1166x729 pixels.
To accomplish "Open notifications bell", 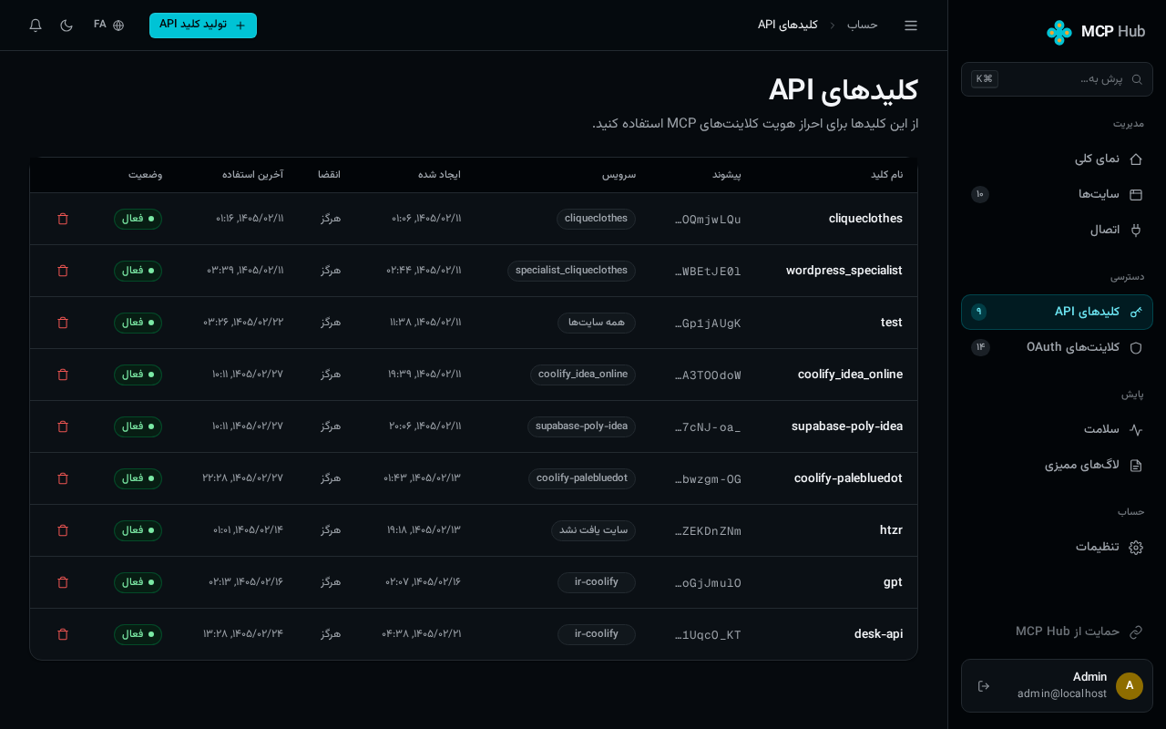I will point(36,26).
